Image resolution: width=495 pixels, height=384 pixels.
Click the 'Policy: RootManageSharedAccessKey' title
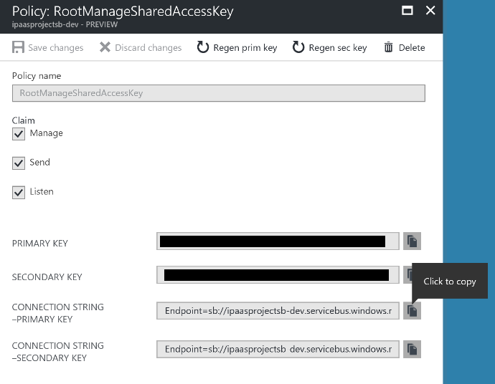[x=123, y=11]
